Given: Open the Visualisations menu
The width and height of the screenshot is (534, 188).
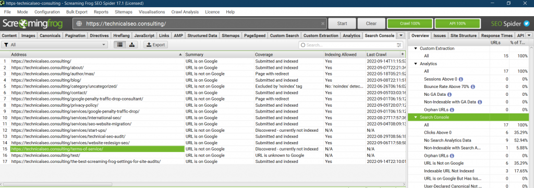Looking at the screenshot, I should [152, 12].
